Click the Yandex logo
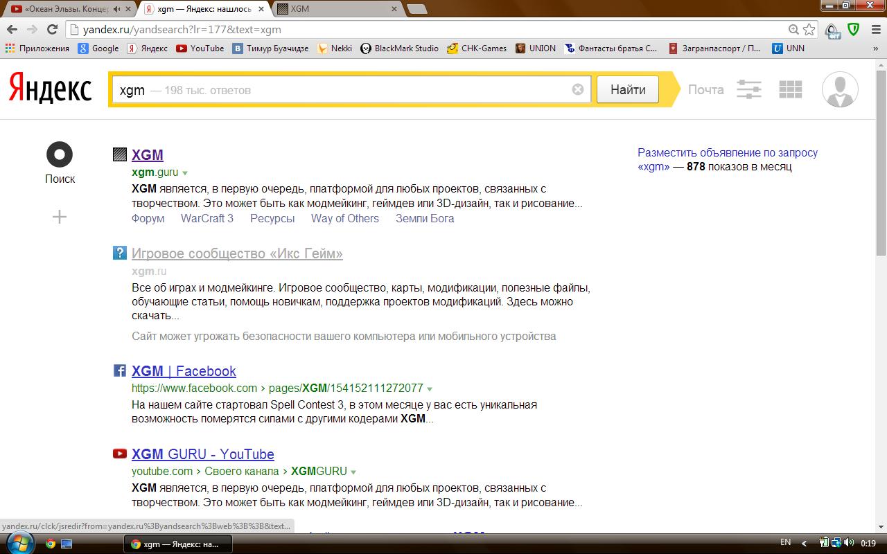This screenshot has height=554, width=887. pos(50,90)
